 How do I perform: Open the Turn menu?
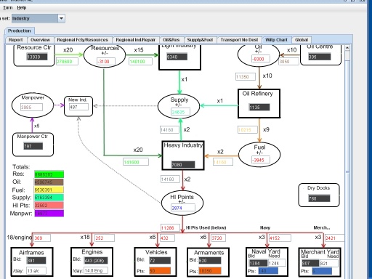click(x=8, y=8)
